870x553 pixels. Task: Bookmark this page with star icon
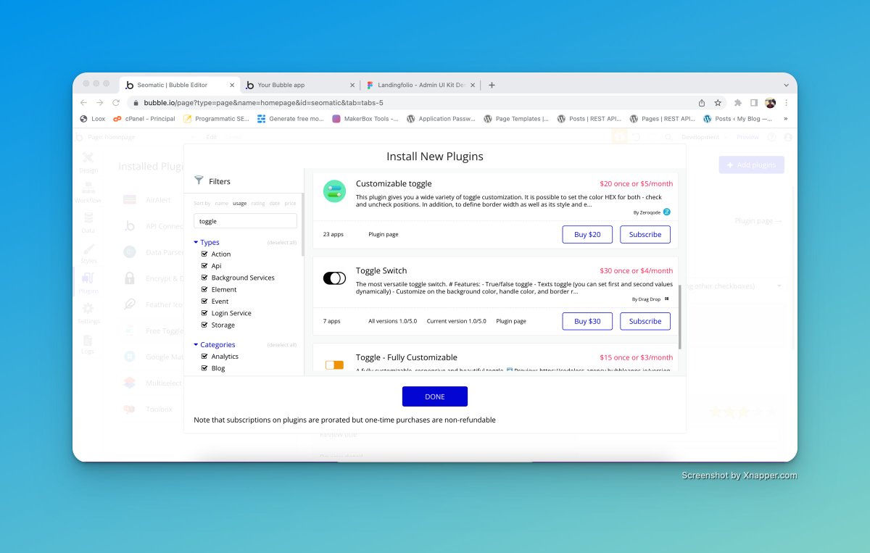point(718,103)
